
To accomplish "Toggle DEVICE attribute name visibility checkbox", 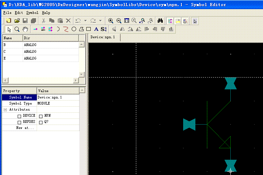I will 19,116.
